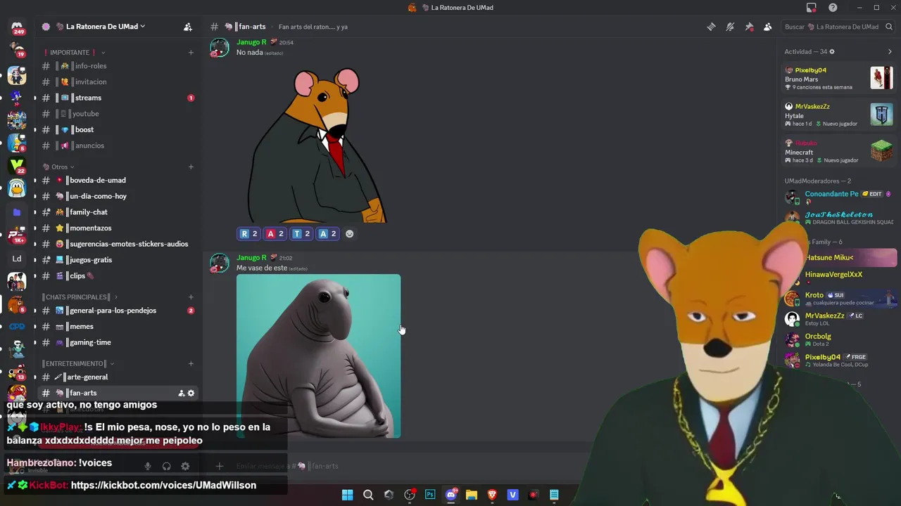This screenshot has height=506, width=901.
Task: Open the invitacion channel
Action: pyautogui.click(x=118, y=82)
